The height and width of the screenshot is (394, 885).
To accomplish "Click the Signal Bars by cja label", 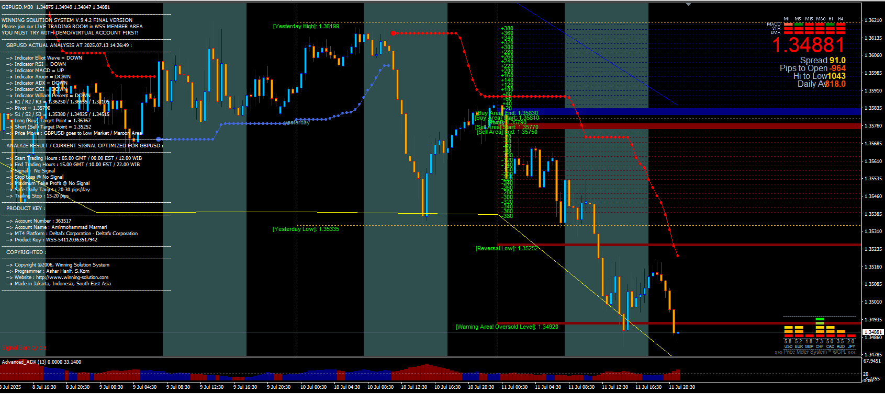I will [24, 347].
